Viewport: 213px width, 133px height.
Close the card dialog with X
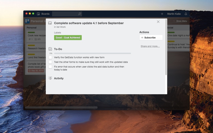pos(158,22)
